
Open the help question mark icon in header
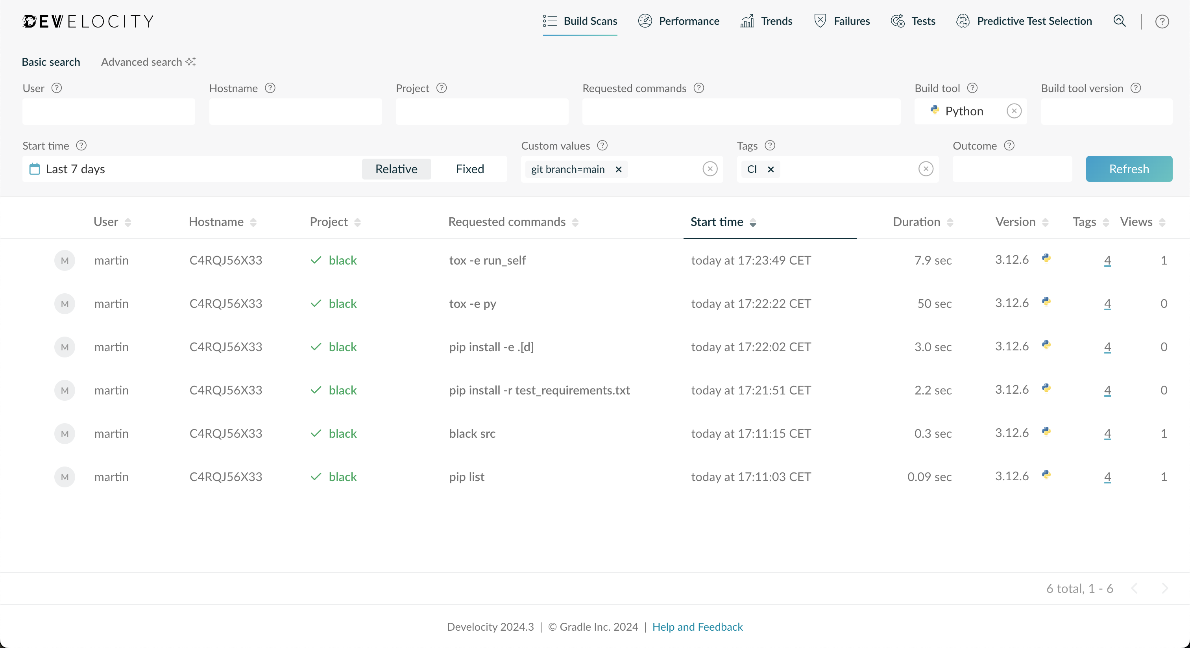(1162, 21)
